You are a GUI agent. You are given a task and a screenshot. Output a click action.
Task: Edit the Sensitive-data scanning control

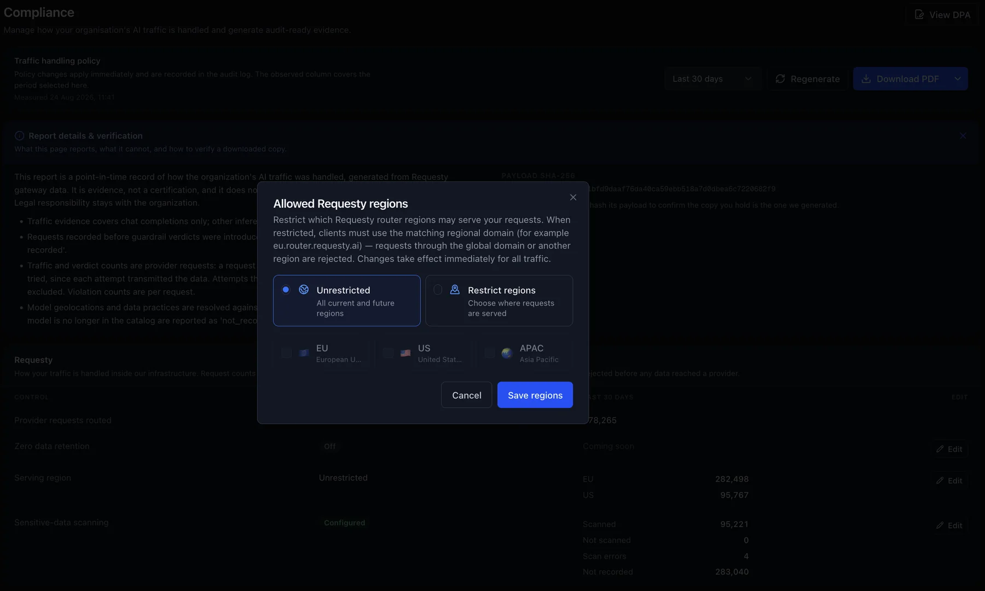pyautogui.click(x=949, y=525)
